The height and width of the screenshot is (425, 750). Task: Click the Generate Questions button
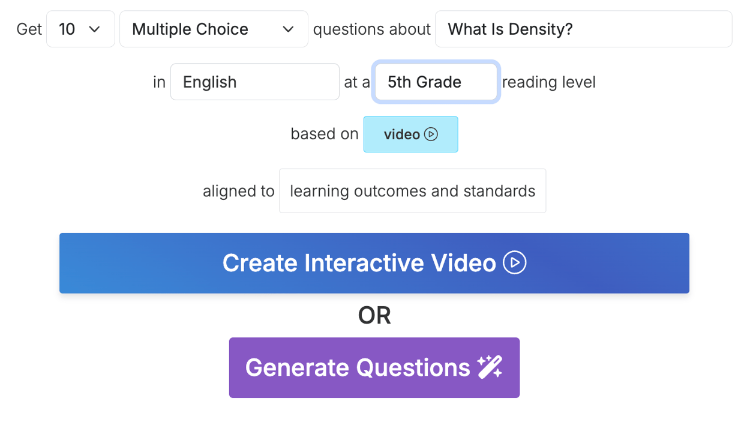[x=374, y=367]
